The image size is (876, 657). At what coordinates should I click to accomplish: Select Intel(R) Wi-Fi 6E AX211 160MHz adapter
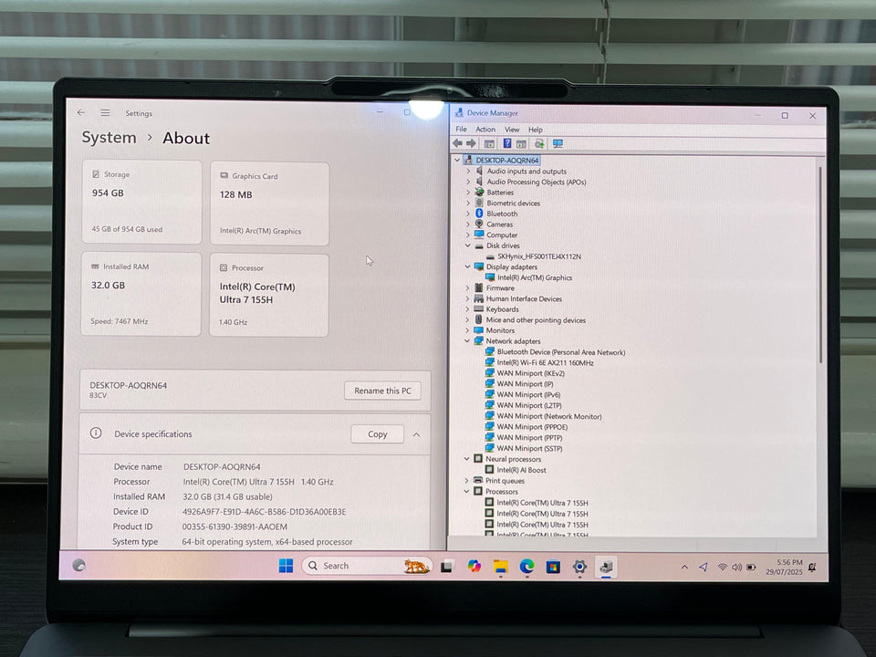tap(546, 362)
